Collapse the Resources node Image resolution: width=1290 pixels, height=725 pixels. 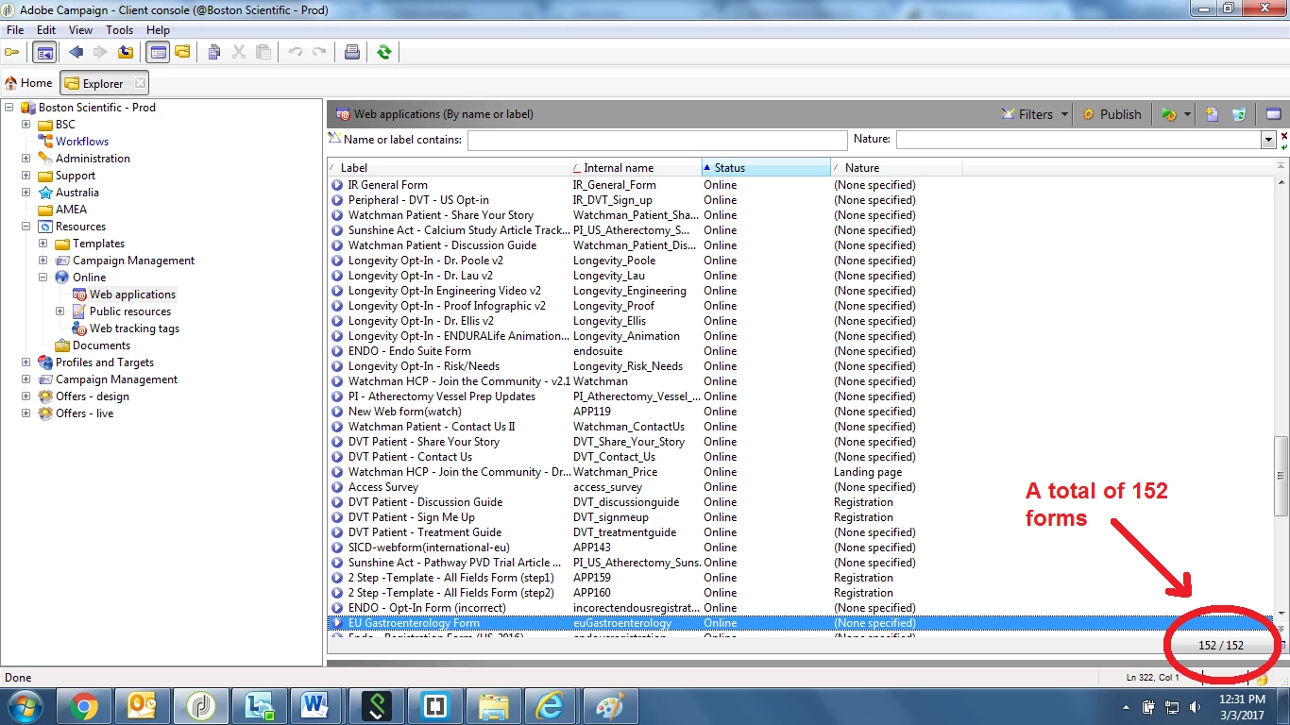pos(25,227)
